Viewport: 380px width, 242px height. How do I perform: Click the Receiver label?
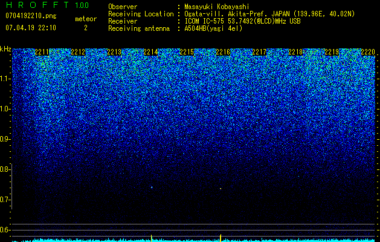pyautogui.click(x=123, y=21)
